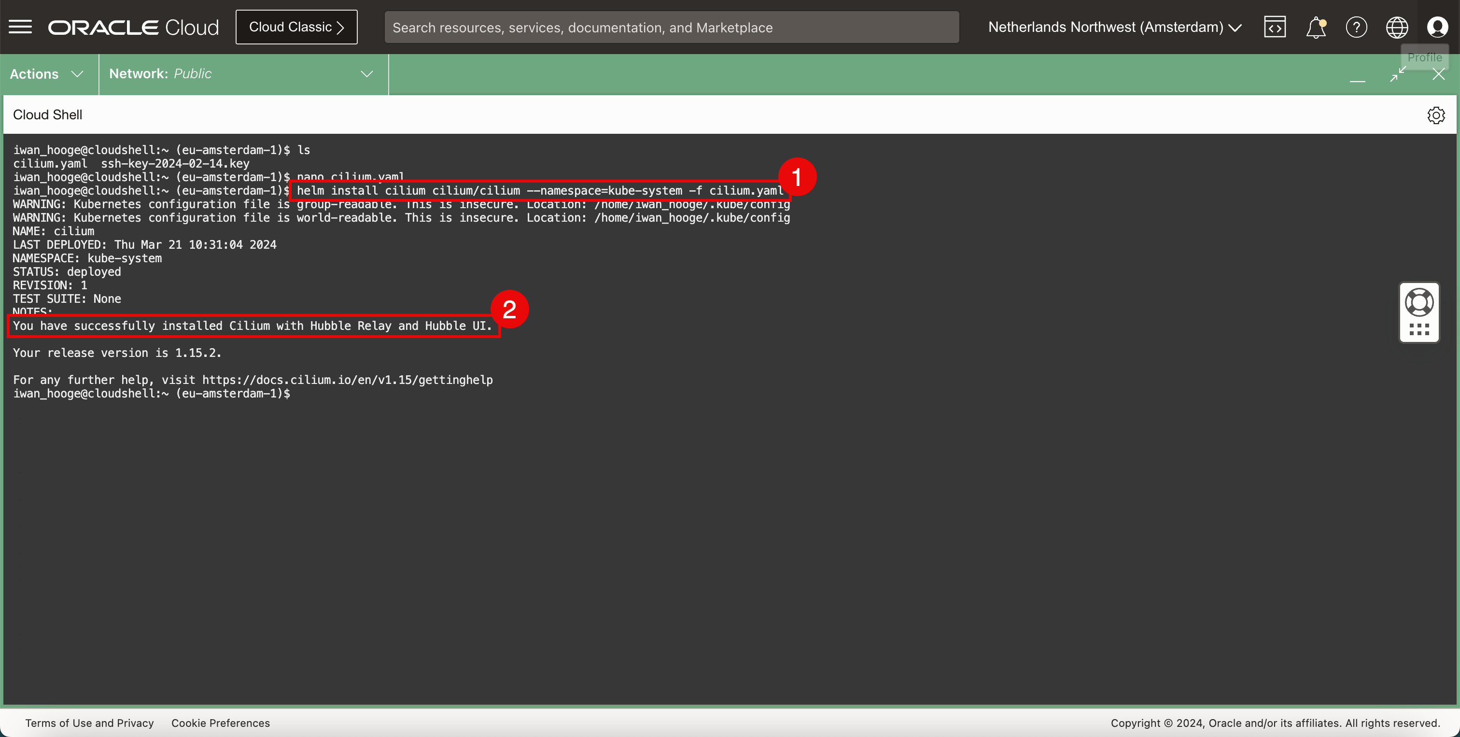This screenshot has height=737, width=1460.
Task: Open Developer tools Cloud Shell icon
Action: (1275, 27)
